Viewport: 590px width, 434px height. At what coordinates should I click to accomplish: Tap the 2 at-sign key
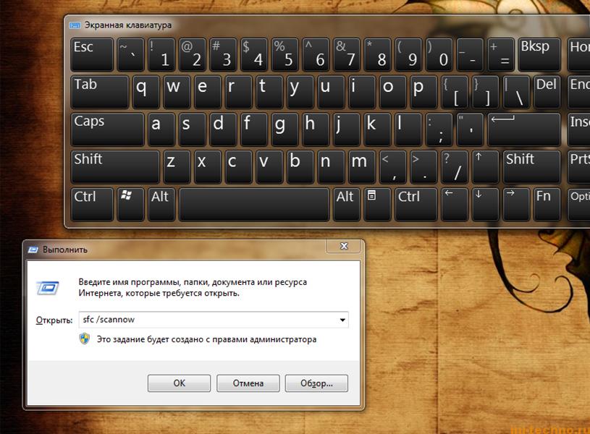pos(193,54)
